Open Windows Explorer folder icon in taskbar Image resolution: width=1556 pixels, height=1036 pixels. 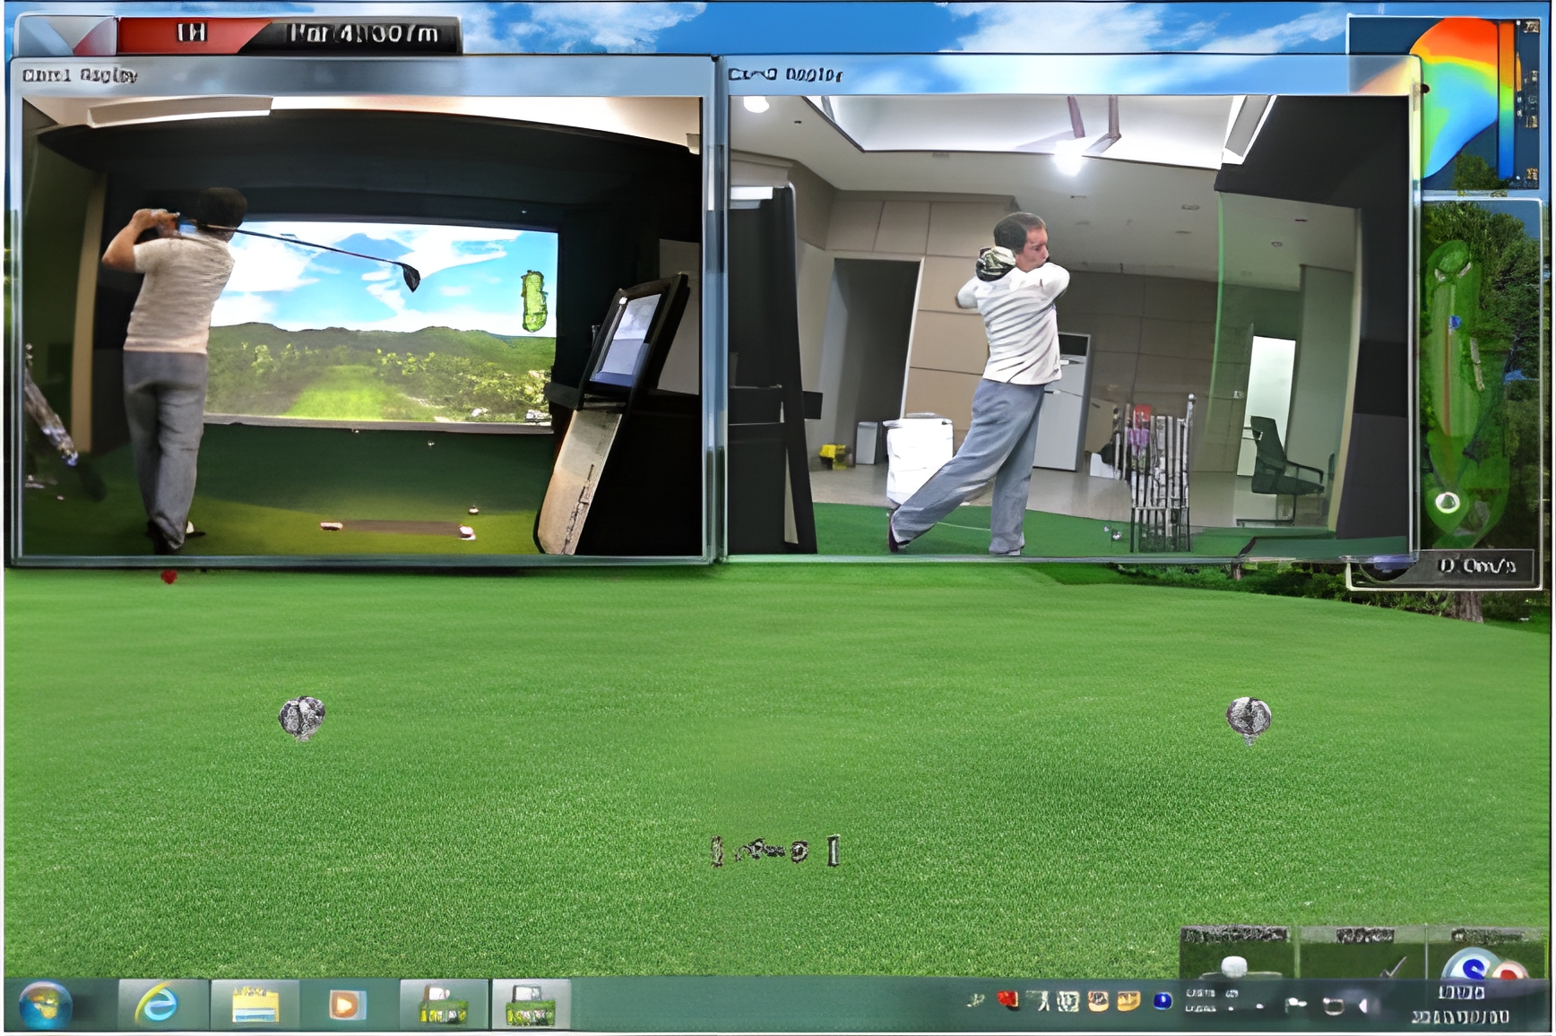pos(255,1005)
